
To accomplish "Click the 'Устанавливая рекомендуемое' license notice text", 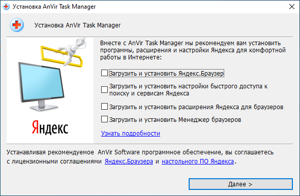I will pyautogui.click(x=140, y=157).
